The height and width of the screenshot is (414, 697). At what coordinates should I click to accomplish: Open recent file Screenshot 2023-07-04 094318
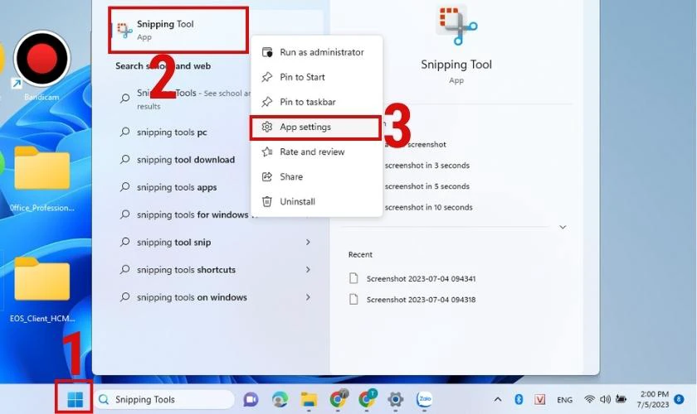coord(412,300)
